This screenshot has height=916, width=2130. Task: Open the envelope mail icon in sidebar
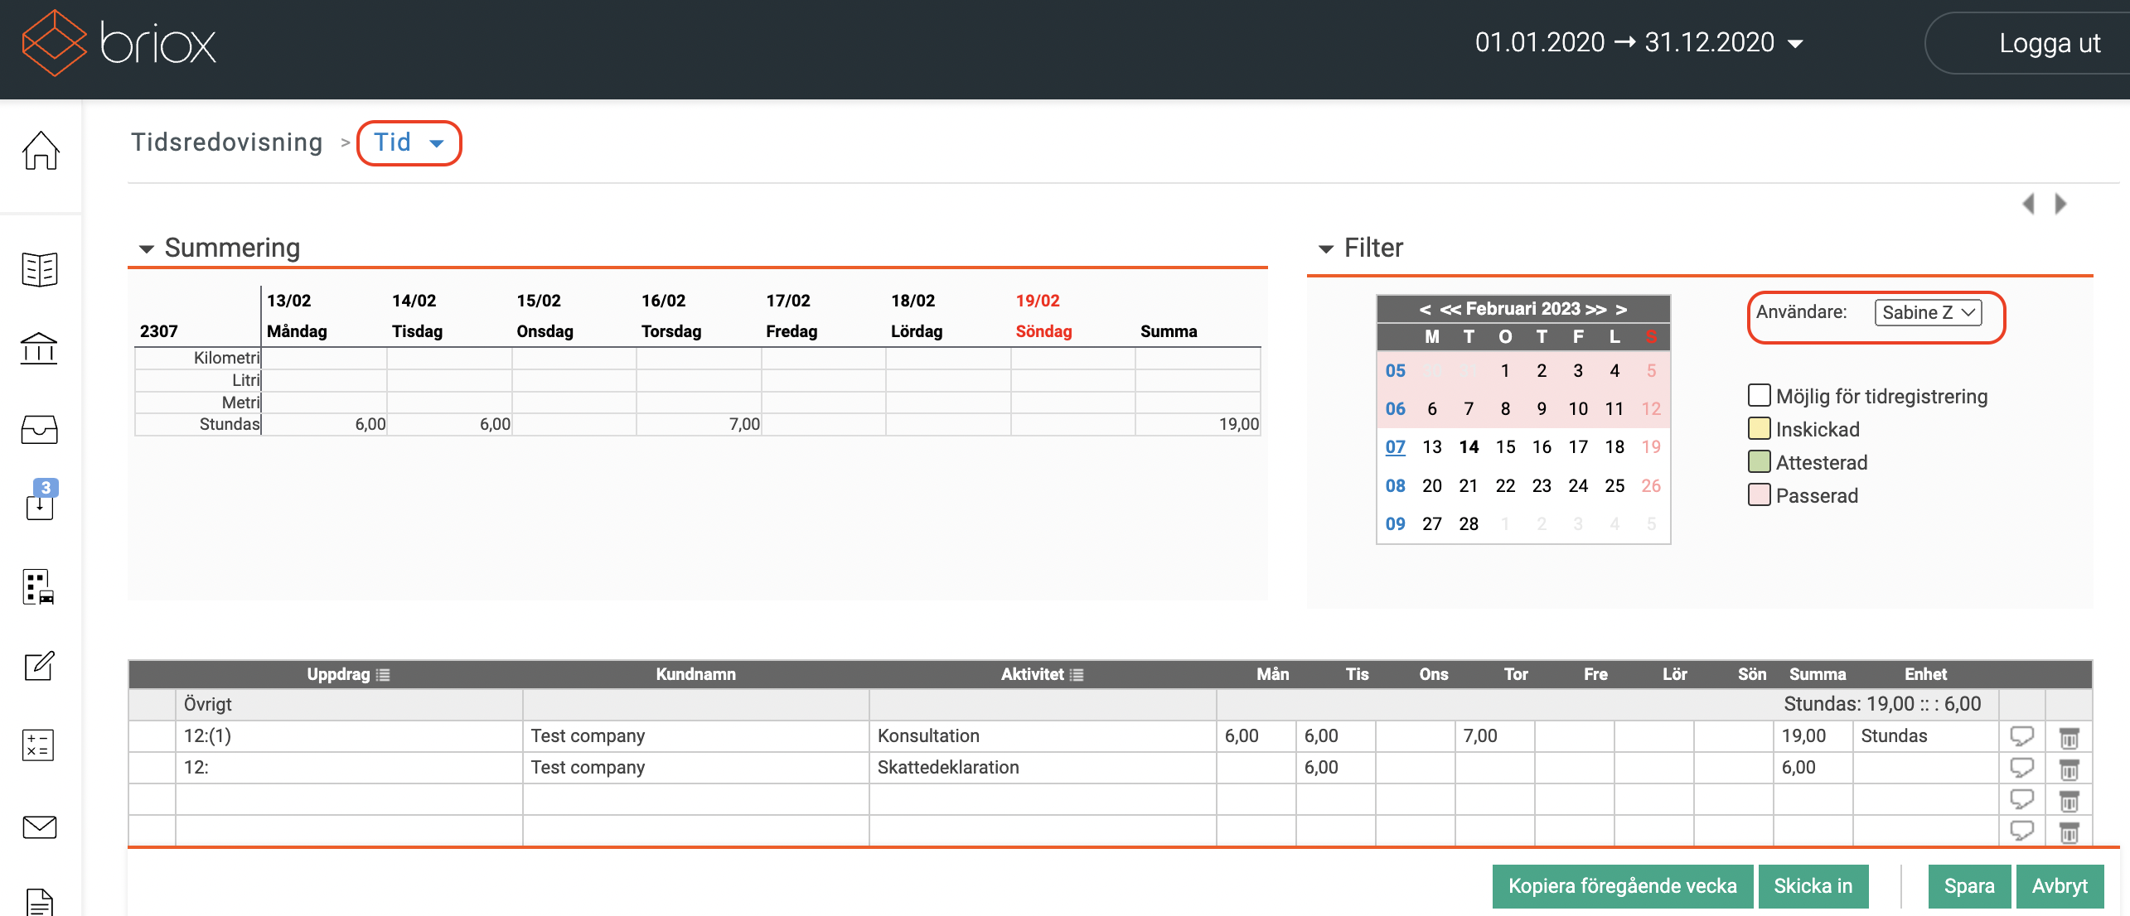tap(39, 827)
